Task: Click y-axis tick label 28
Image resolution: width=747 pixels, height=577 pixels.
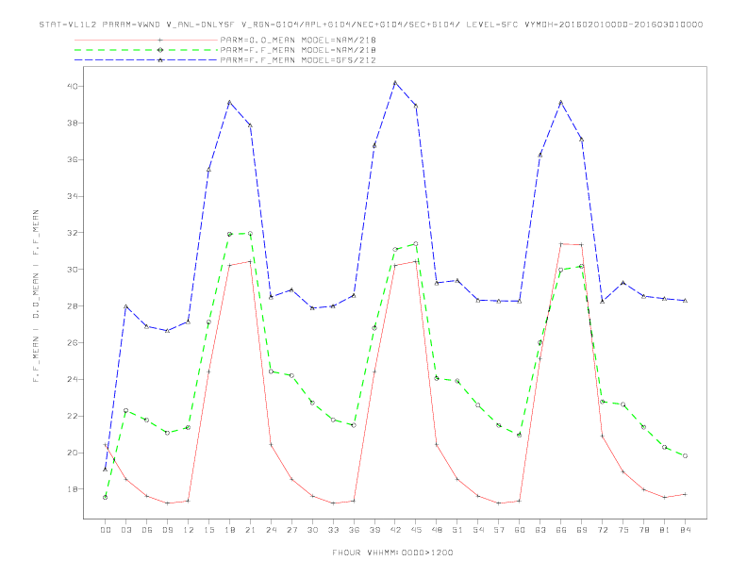Action: (x=73, y=306)
